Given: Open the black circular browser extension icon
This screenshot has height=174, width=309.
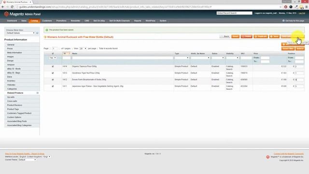Looking at the screenshot, I should tap(291, 7).
